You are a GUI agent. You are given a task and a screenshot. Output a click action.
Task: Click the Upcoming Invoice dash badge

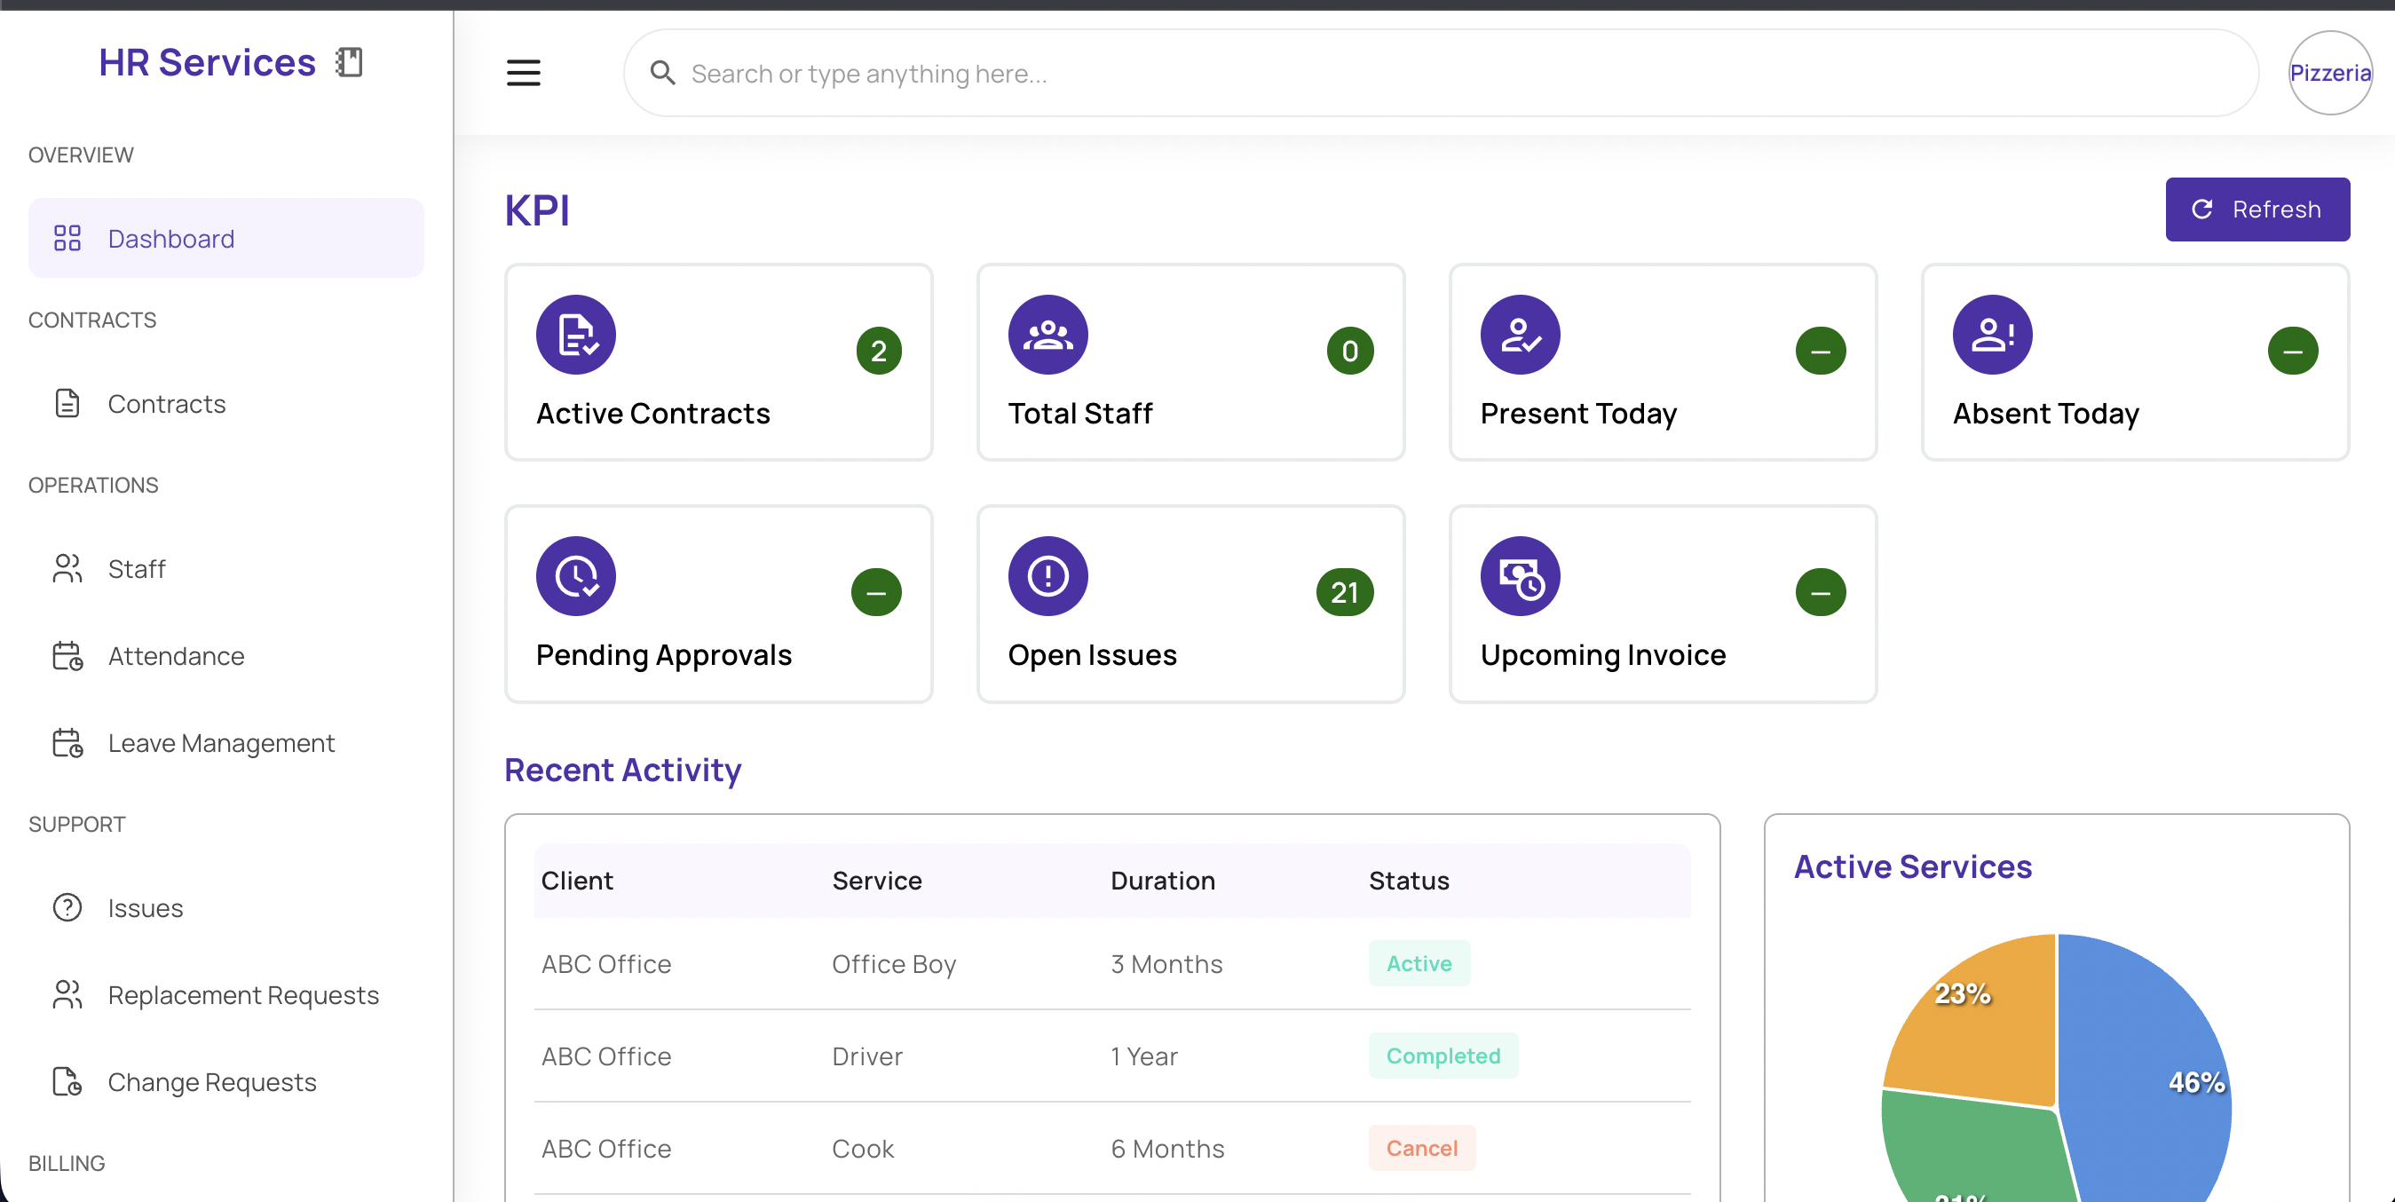click(1821, 592)
